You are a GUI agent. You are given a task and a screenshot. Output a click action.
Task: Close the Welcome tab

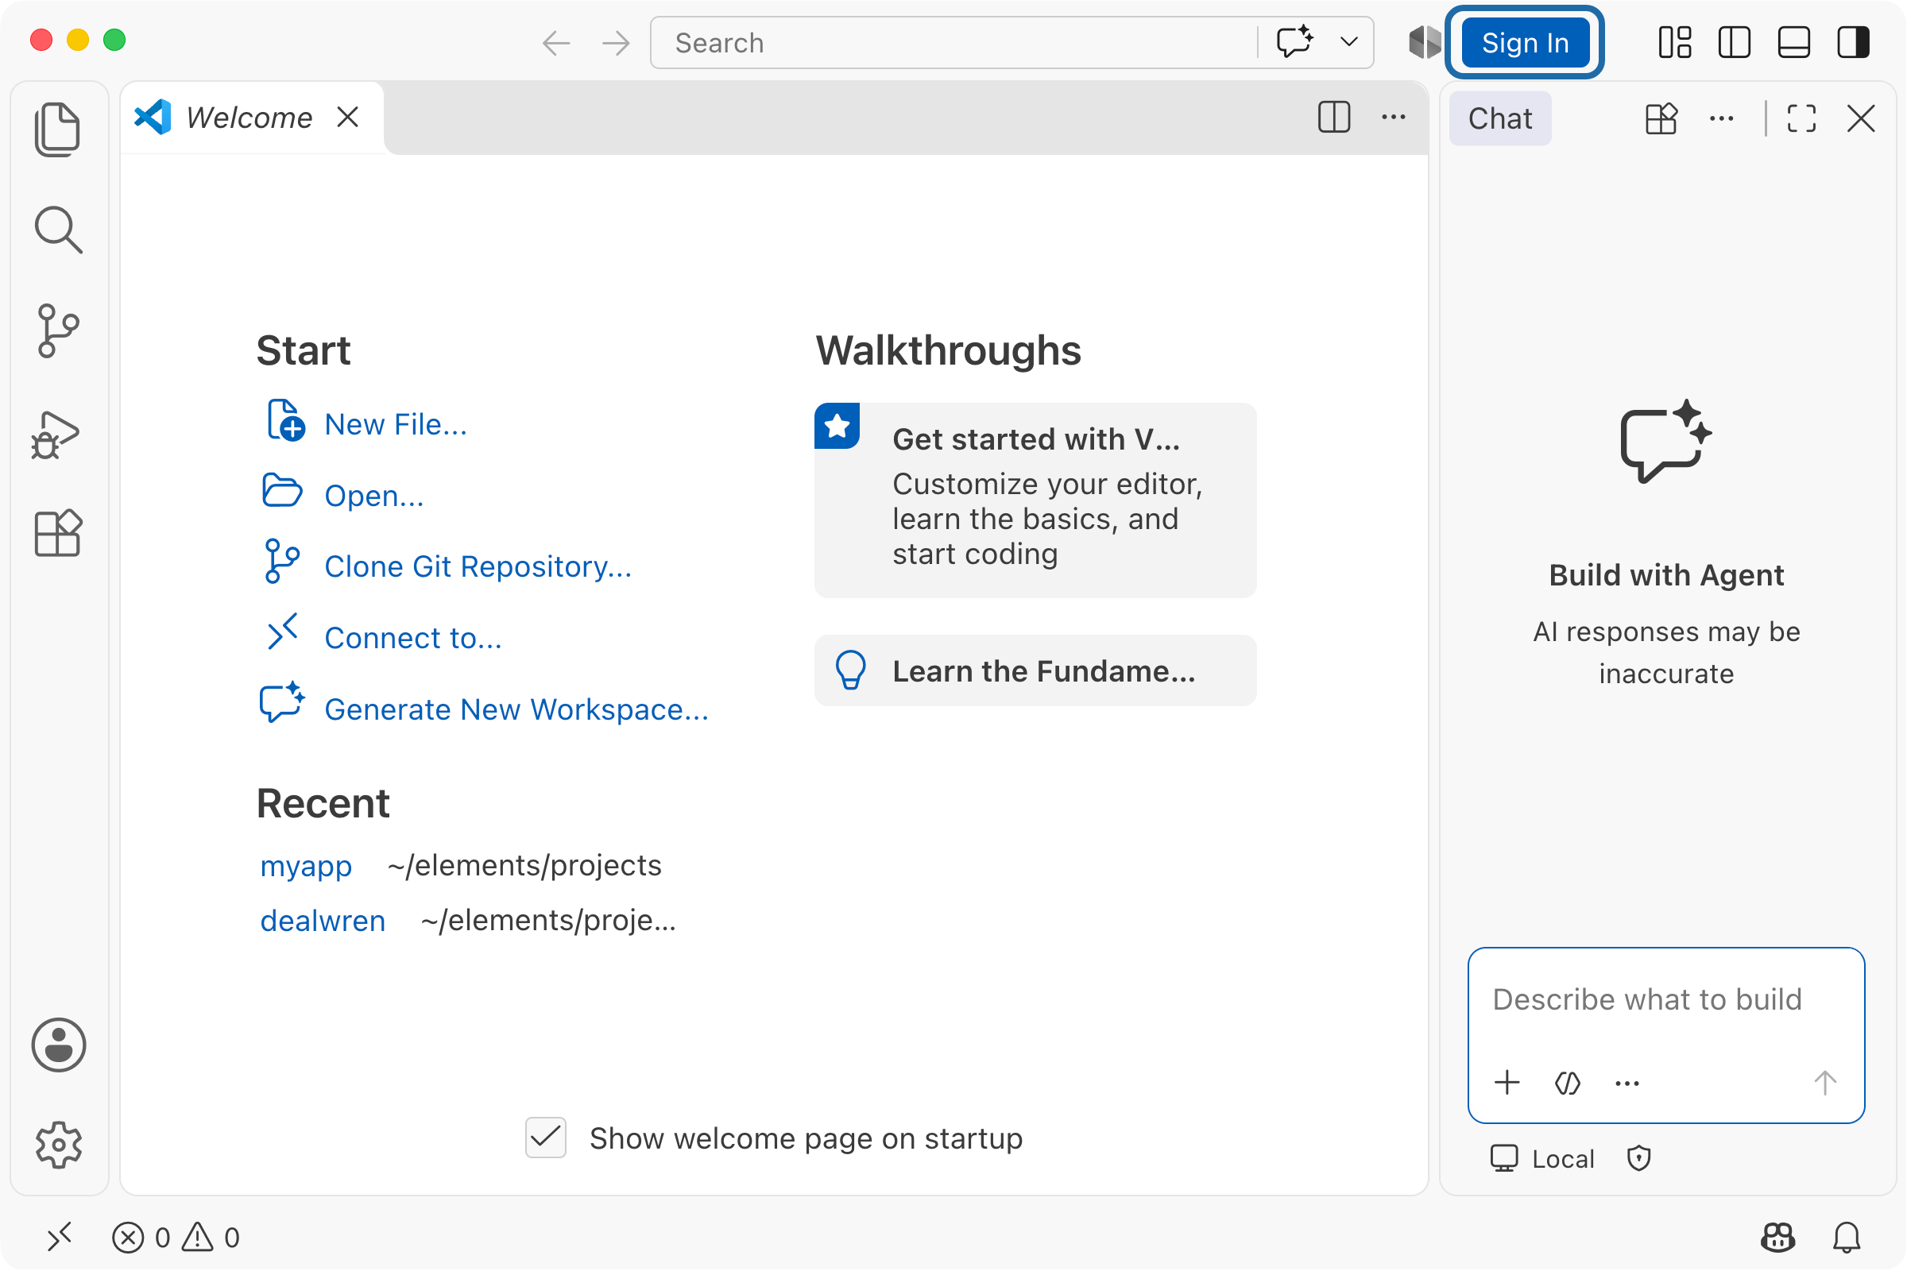348,118
